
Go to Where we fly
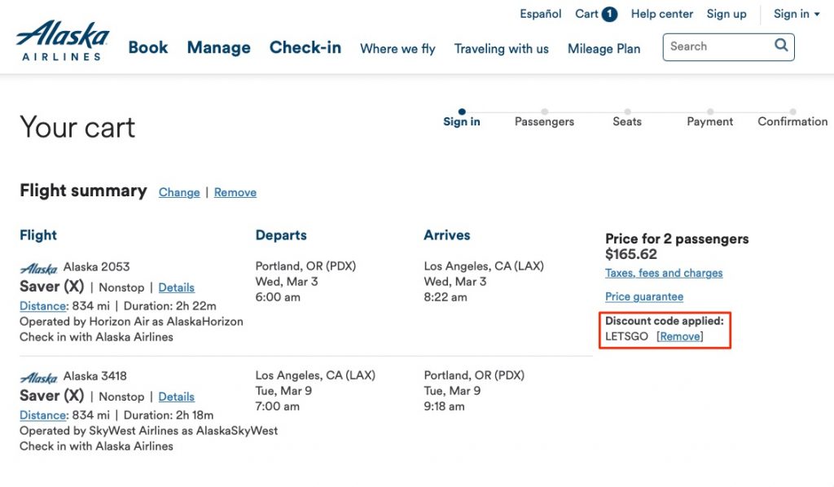tap(397, 49)
